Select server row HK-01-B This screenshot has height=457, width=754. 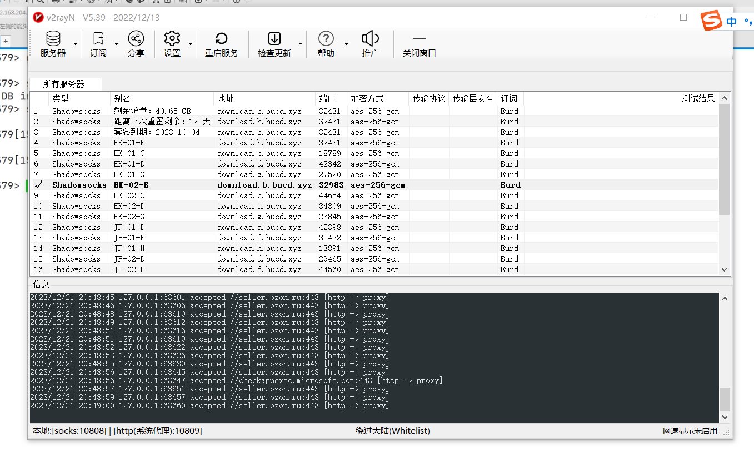coord(374,143)
